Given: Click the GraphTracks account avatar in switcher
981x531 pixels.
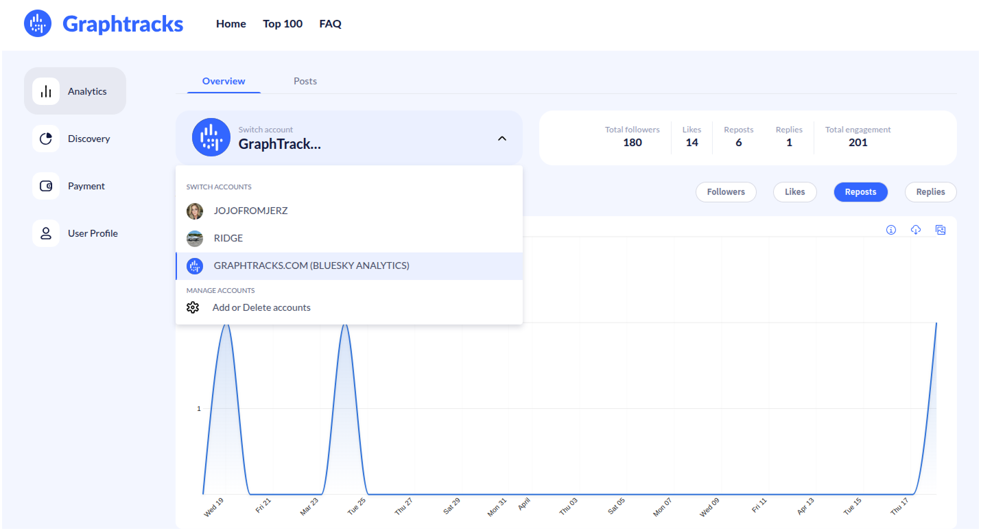Looking at the screenshot, I should (x=211, y=137).
